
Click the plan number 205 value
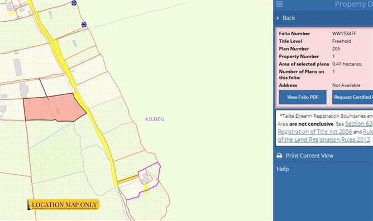tap(336, 49)
